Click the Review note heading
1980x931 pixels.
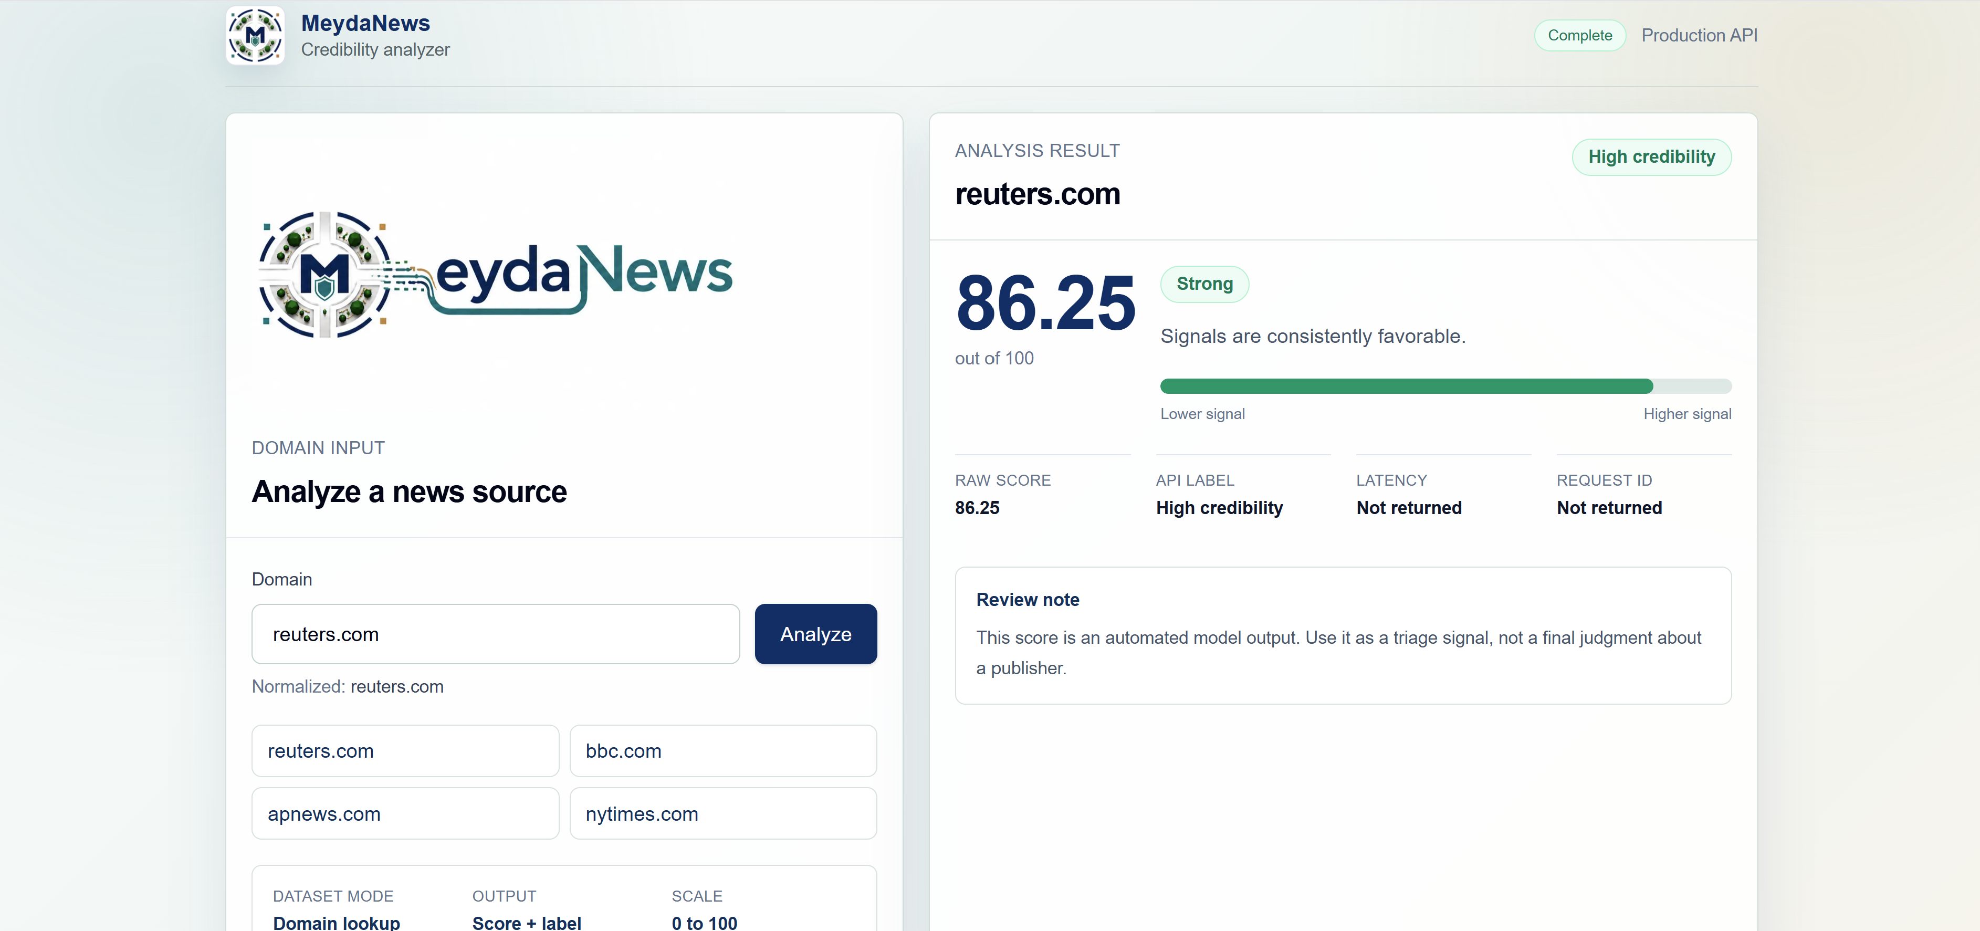click(1028, 600)
